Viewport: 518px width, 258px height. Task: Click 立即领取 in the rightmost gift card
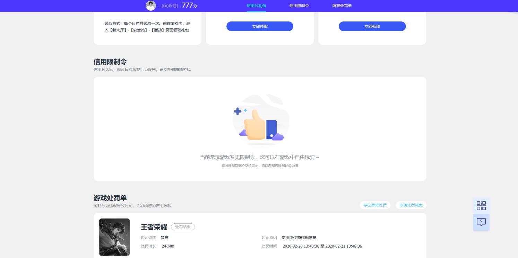pyautogui.click(x=372, y=26)
